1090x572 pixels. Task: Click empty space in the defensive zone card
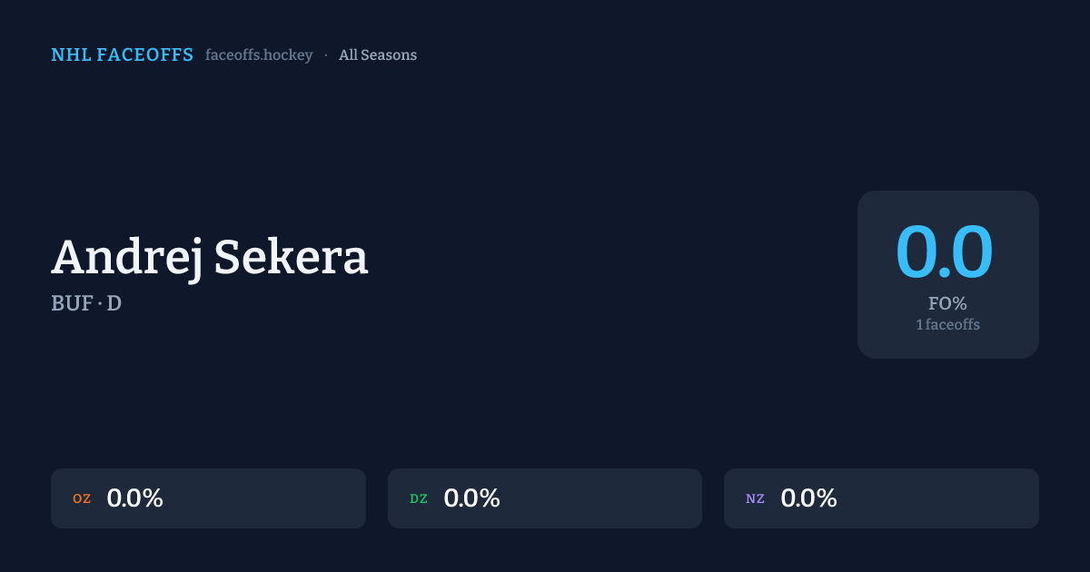[609, 498]
